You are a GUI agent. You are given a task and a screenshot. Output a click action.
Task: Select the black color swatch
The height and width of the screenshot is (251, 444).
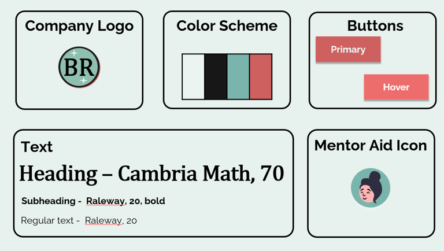216,77
